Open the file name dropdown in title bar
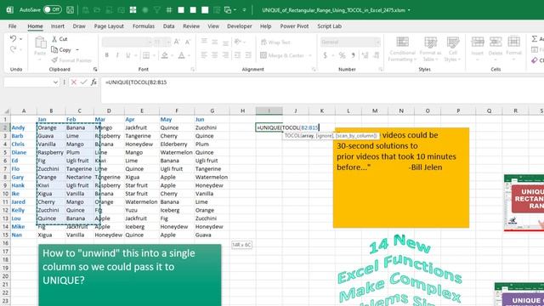544x306 pixels. coord(409,10)
